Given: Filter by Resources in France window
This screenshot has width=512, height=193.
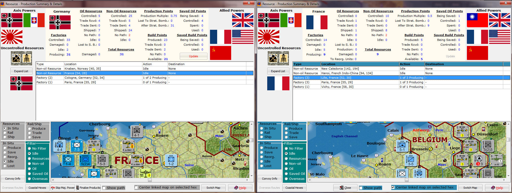Looking at the screenshot, I should 286,159.
